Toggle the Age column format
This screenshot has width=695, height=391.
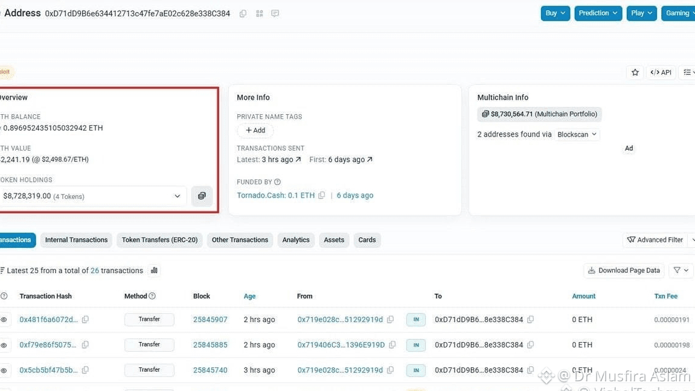click(x=249, y=296)
